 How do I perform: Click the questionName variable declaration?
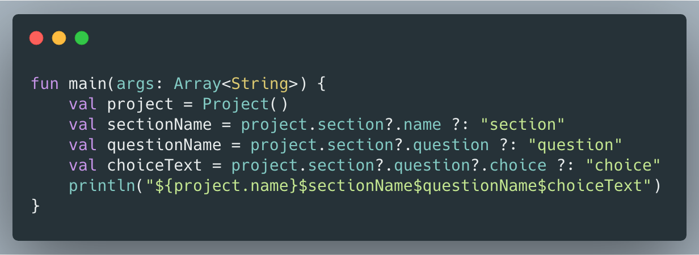164,145
